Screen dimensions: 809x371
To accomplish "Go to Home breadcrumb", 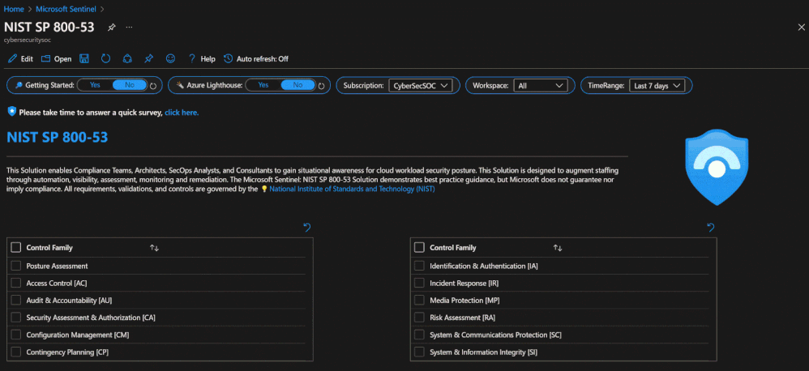I will pos(14,9).
